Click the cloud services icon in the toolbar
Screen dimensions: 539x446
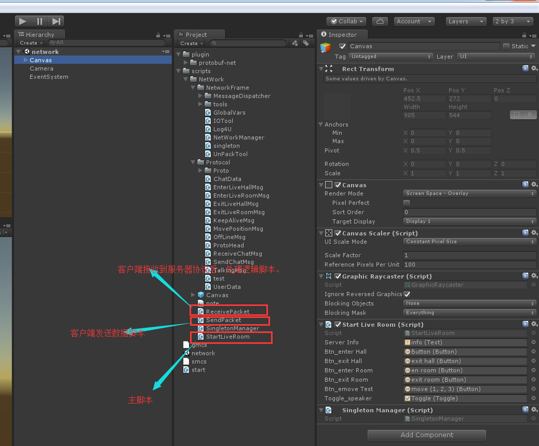click(x=380, y=21)
